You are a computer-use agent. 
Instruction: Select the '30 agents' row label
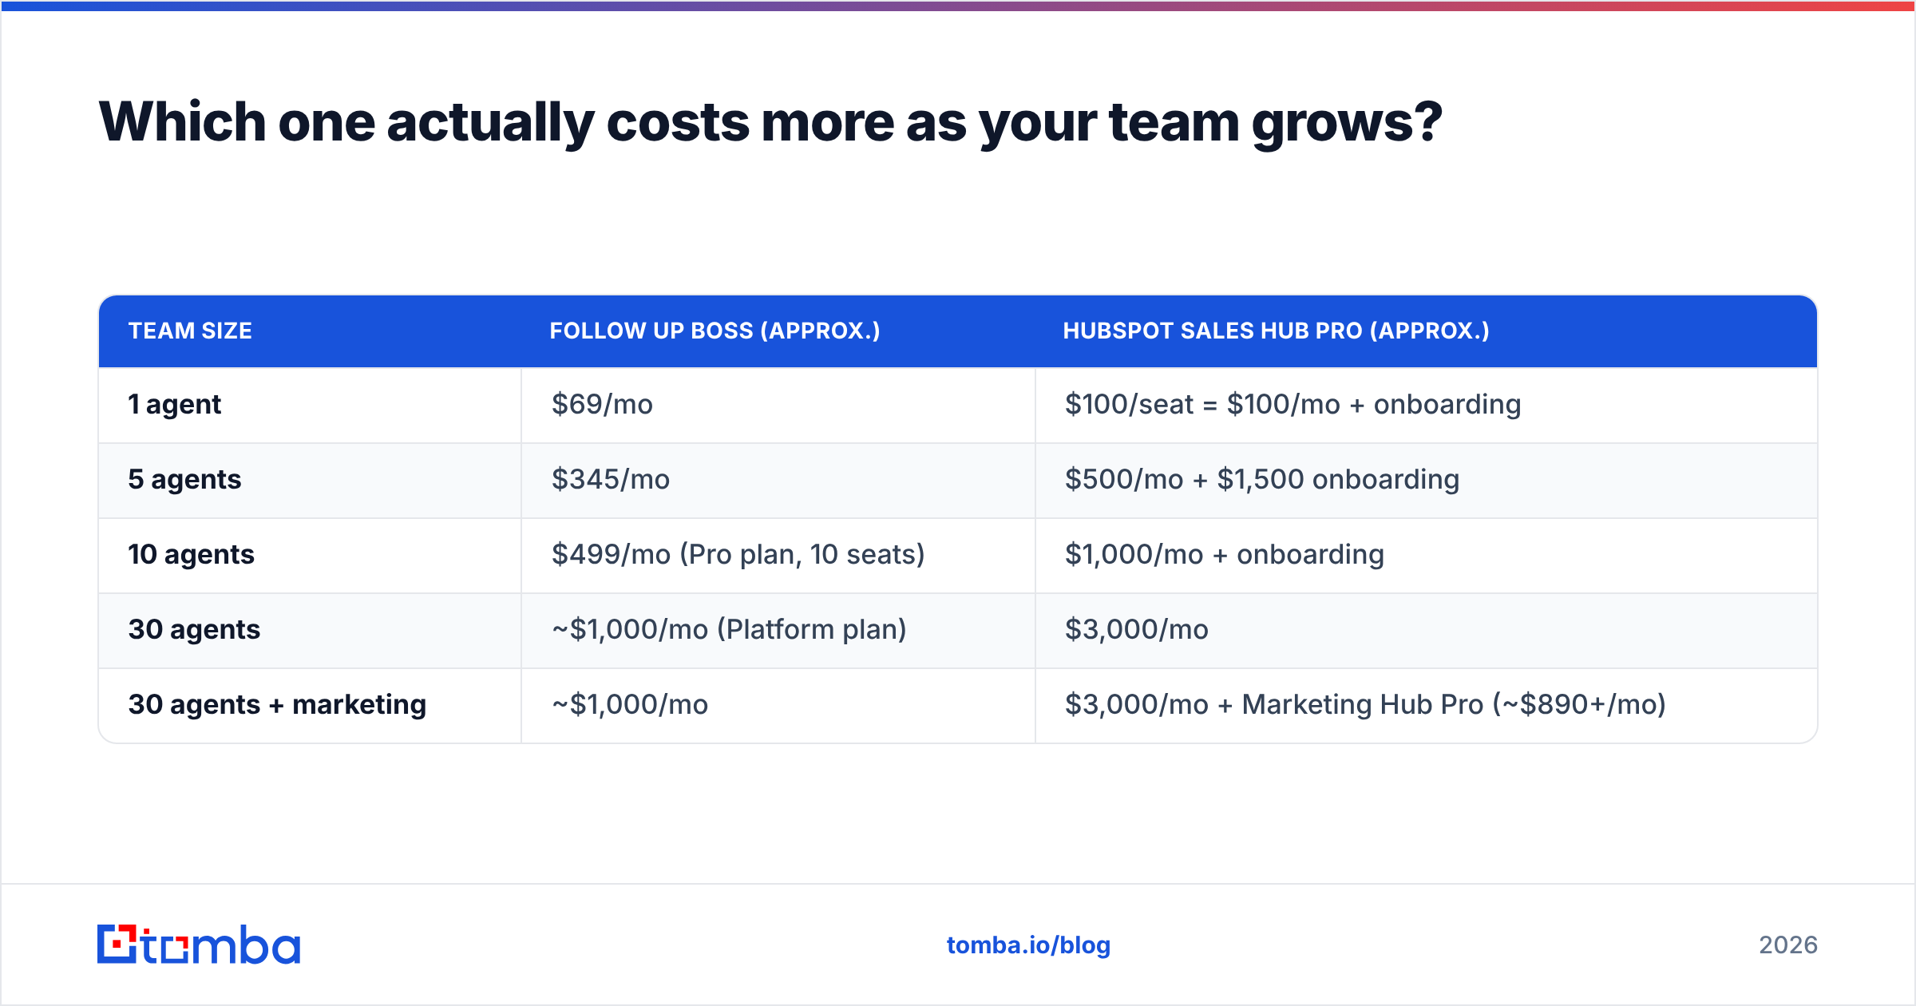click(x=194, y=630)
